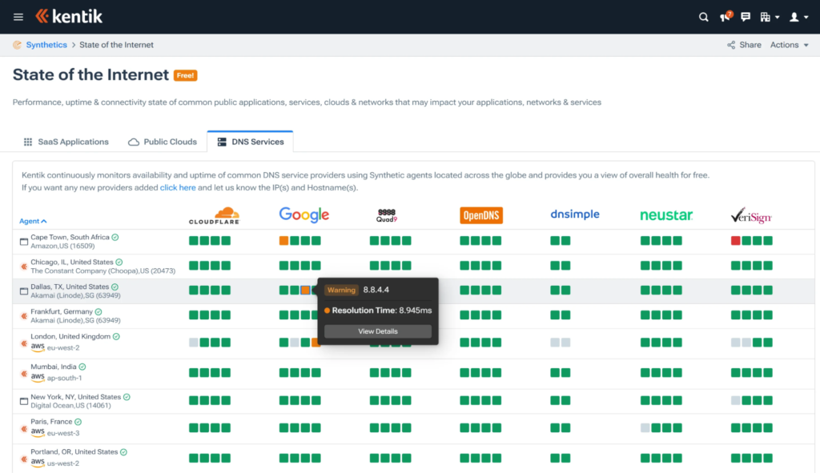Open the chat messages icon

pyautogui.click(x=746, y=18)
